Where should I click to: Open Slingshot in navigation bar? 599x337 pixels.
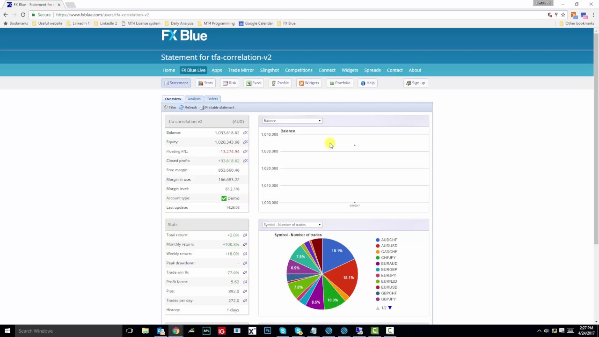coord(270,70)
